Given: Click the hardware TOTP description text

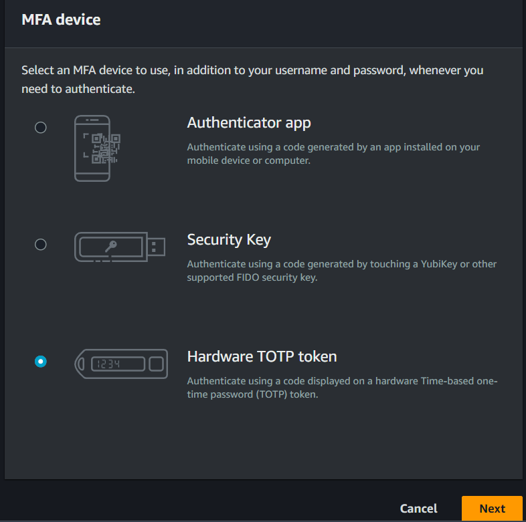Looking at the screenshot, I should pos(341,388).
